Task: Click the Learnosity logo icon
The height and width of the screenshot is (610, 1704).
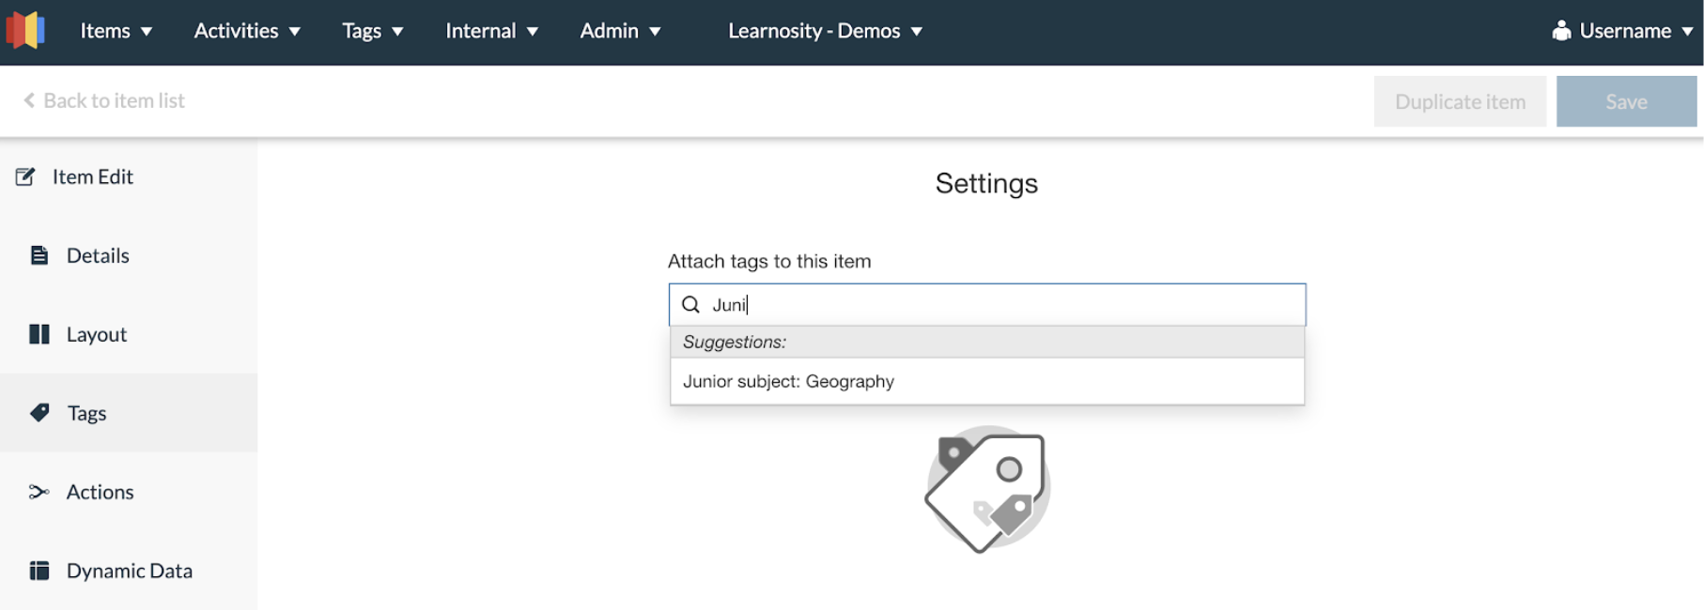Action: tap(25, 30)
